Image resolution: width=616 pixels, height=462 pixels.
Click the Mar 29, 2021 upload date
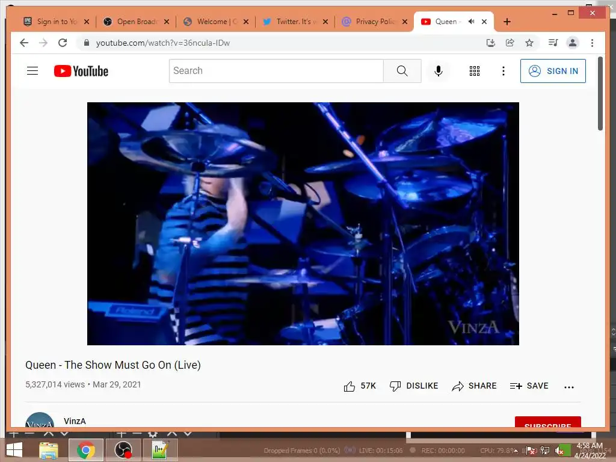[117, 384]
